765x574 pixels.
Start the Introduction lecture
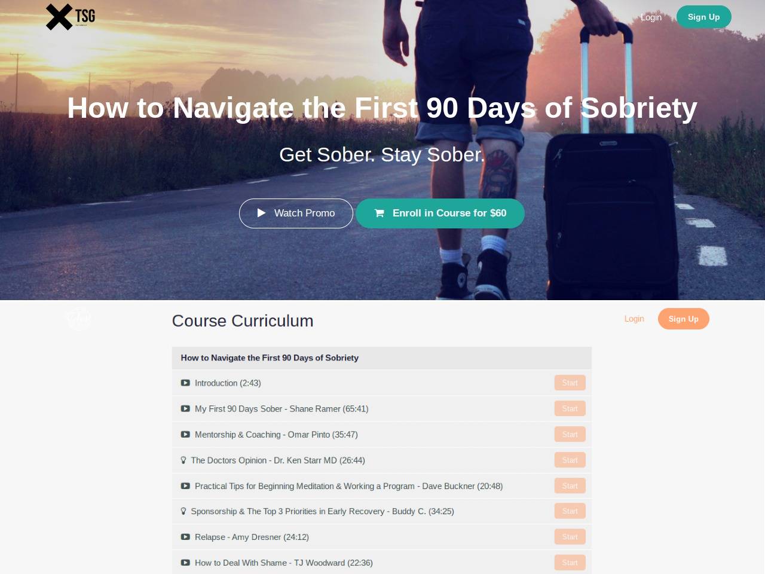(x=570, y=383)
